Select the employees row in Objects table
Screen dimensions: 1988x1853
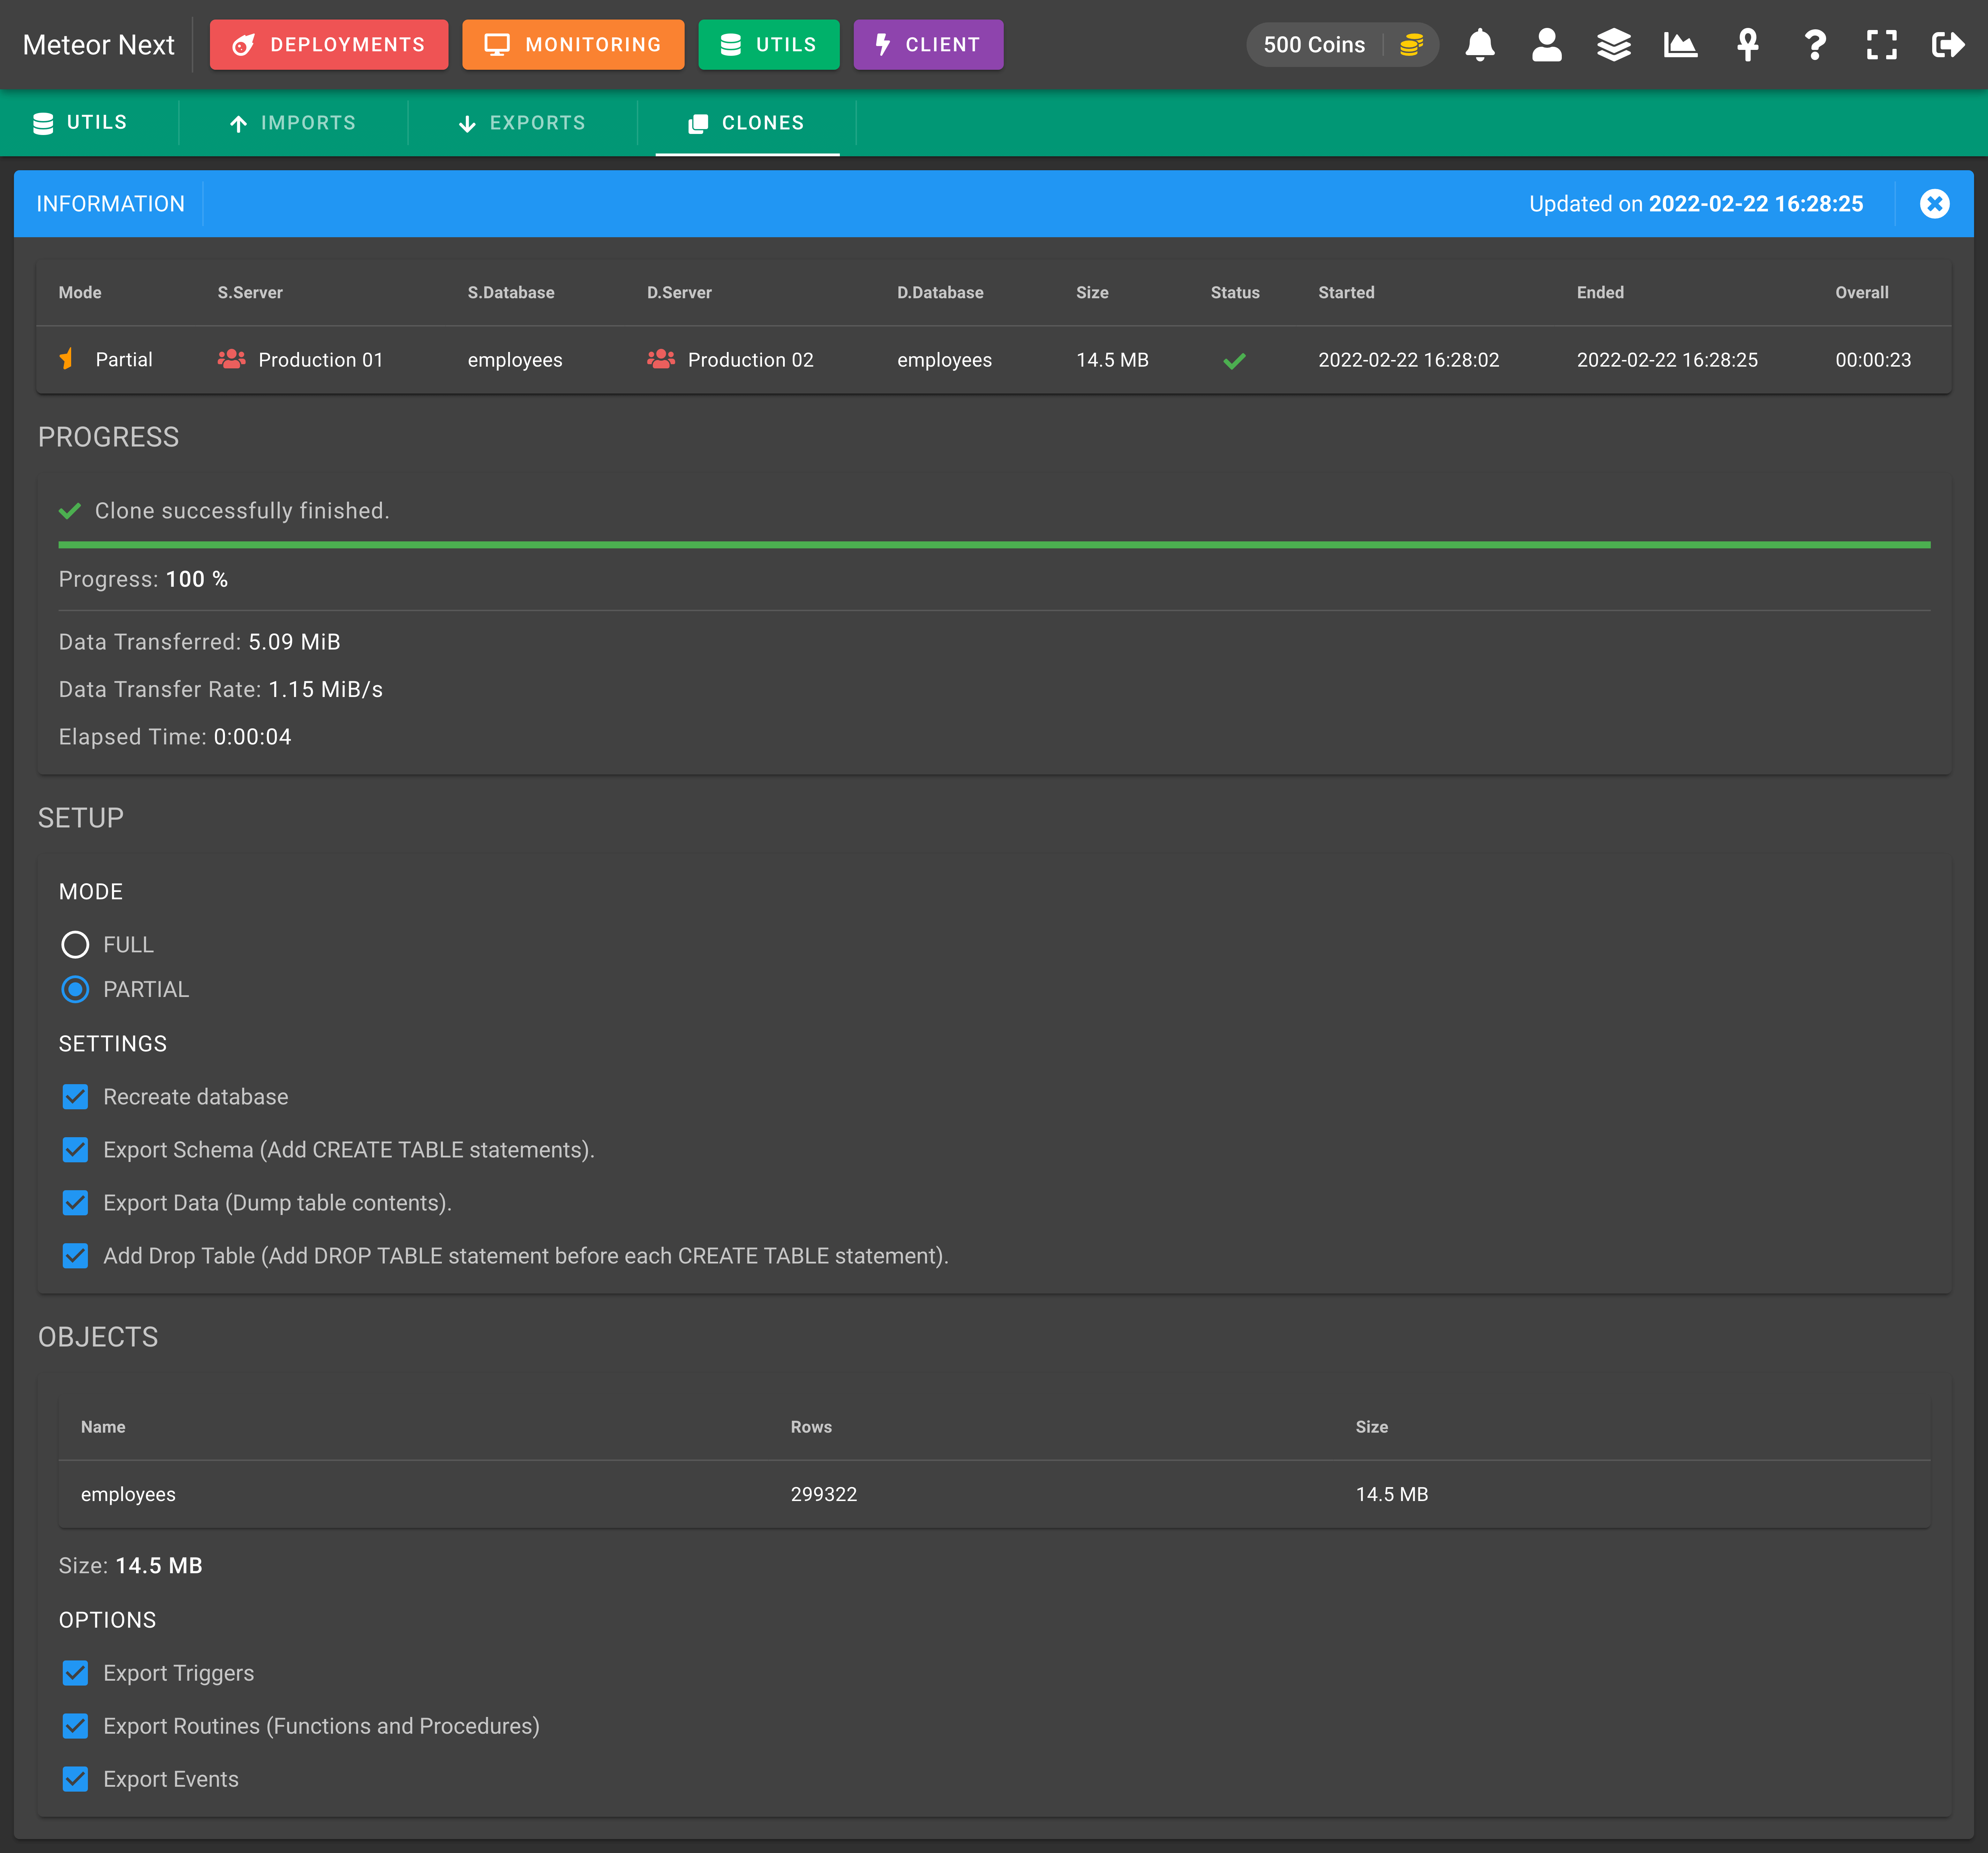click(x=994, y=1494)
